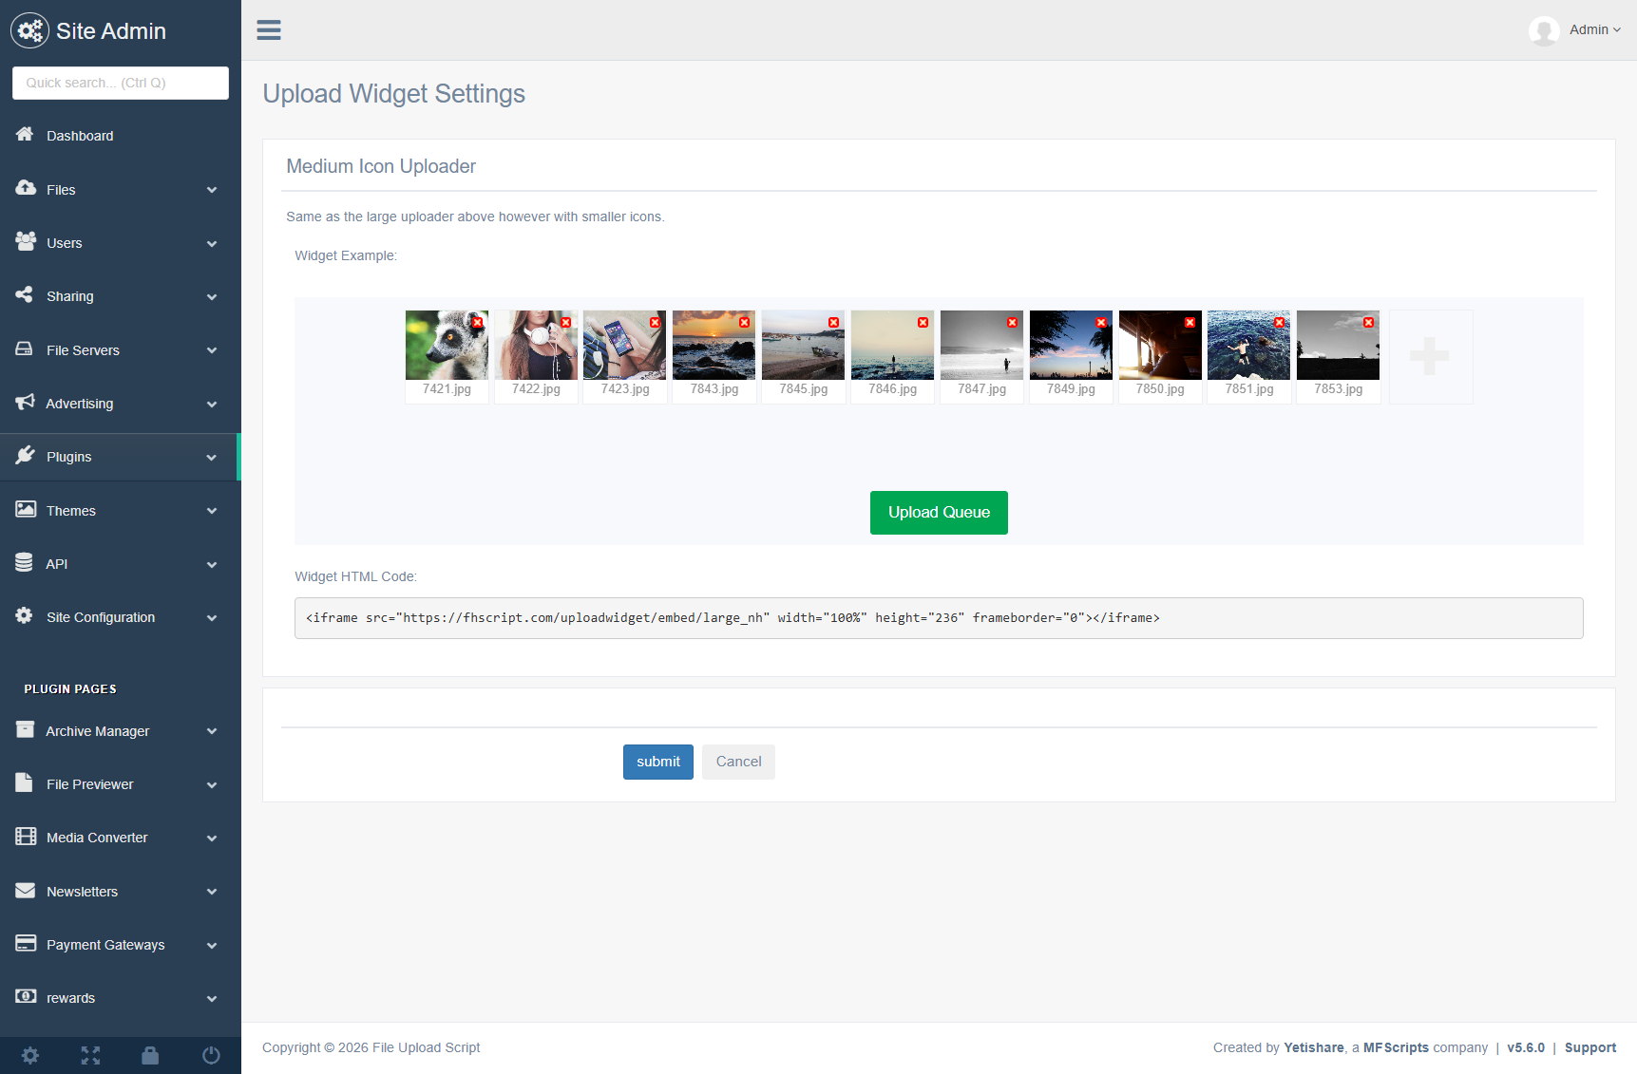Open the Media Converter plugin page
The width and height of the screenshot is (1637, 1074).
[97, 838]
